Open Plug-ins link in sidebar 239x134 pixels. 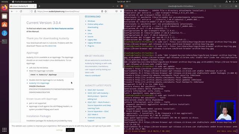[91, 46]
